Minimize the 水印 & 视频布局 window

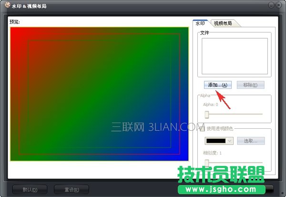coord(271,5)
